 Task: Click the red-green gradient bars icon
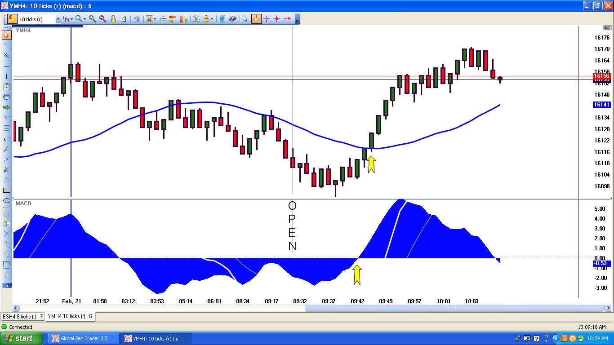tap(173, 19)
